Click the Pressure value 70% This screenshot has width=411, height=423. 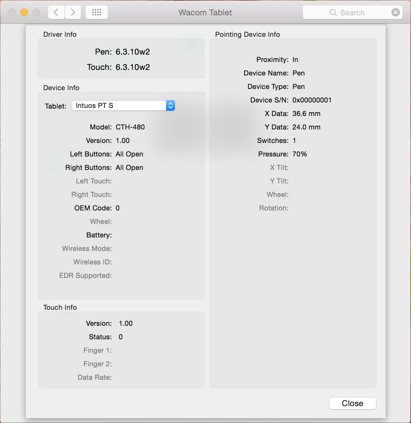coord(300,154)
